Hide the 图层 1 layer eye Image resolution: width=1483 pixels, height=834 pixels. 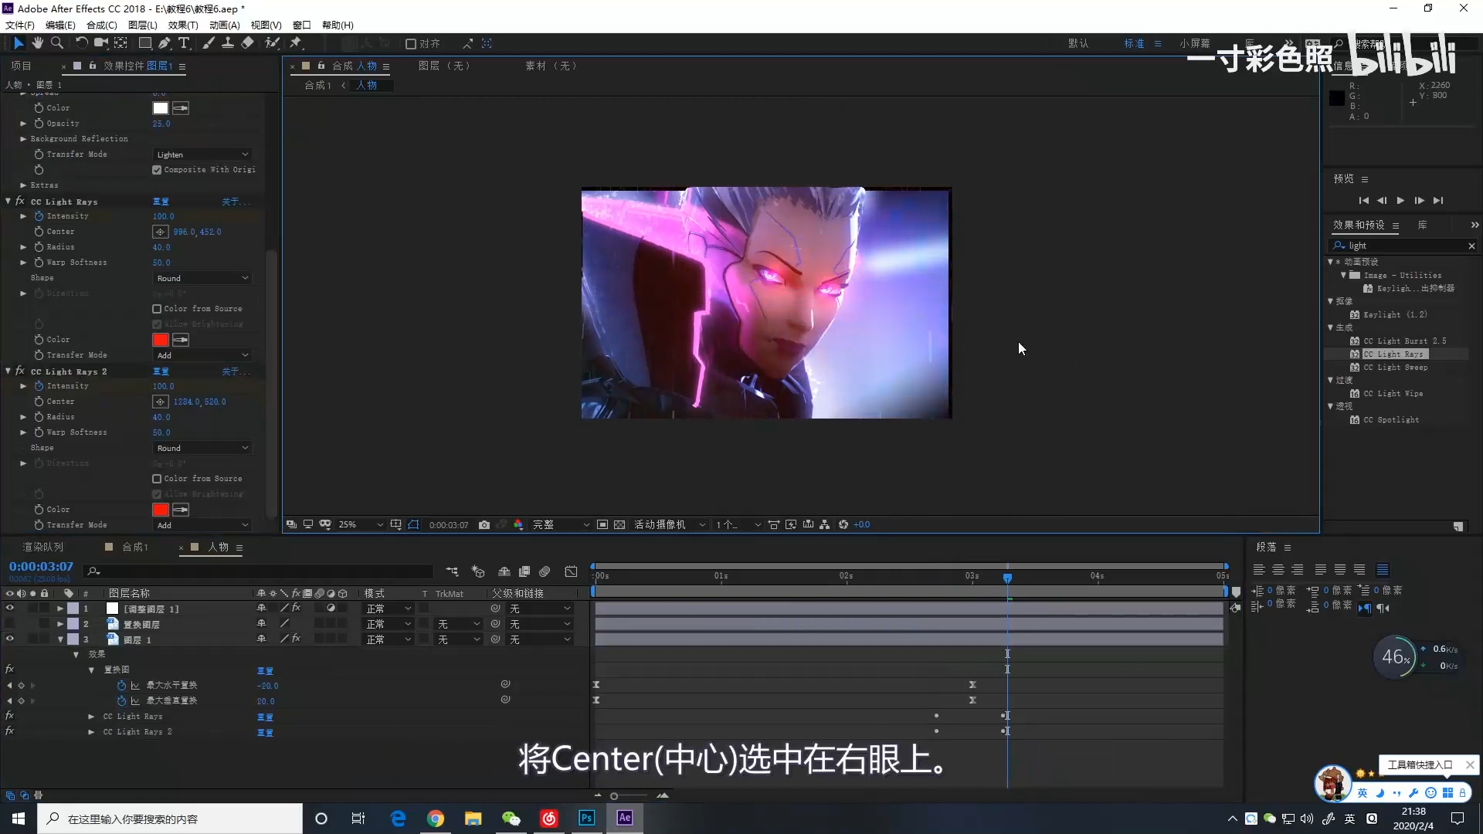[x=9, y=639]
